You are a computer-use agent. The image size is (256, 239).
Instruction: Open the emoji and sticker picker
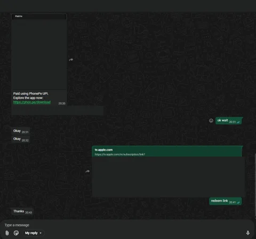(x=16, y=233)
